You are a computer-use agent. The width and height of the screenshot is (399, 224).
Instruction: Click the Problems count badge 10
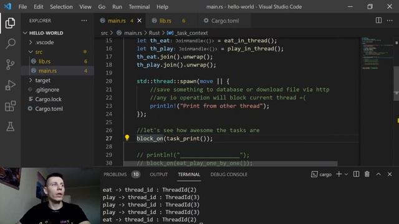[136, 174]
